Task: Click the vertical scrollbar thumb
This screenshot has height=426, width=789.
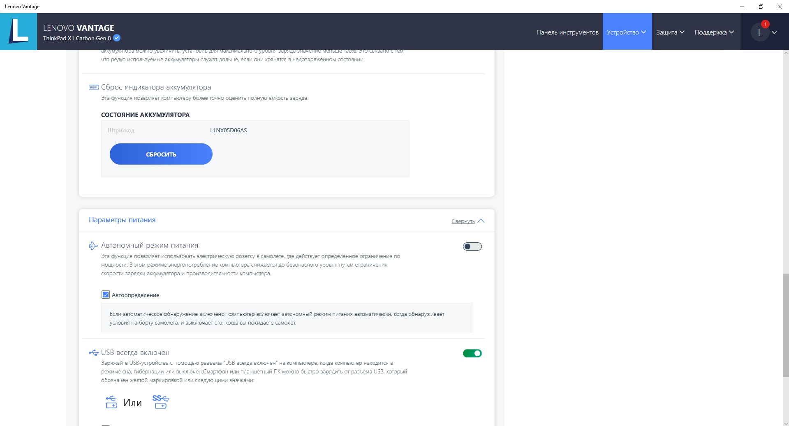Action: coord(786,325)
